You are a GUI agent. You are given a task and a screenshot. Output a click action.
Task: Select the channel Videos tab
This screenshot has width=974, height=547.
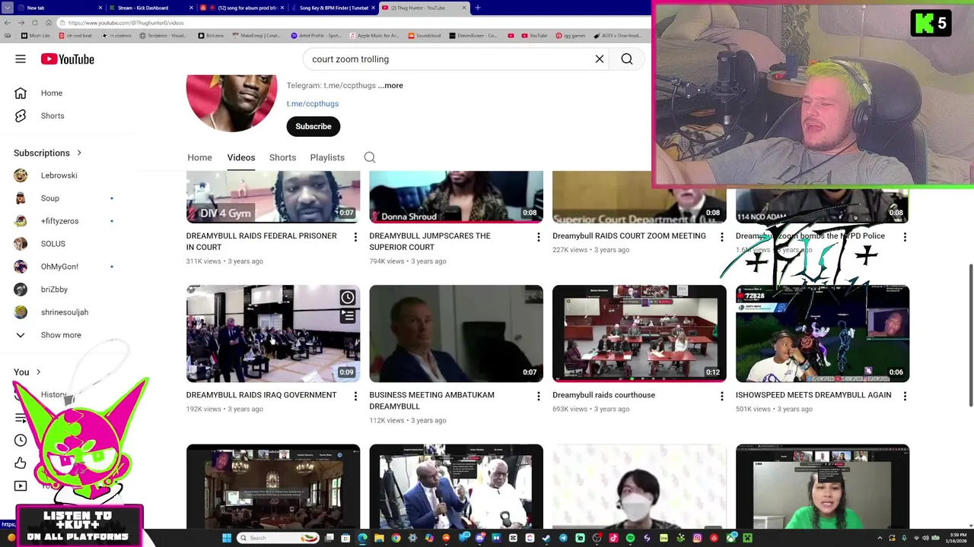(x=241, y=157)
